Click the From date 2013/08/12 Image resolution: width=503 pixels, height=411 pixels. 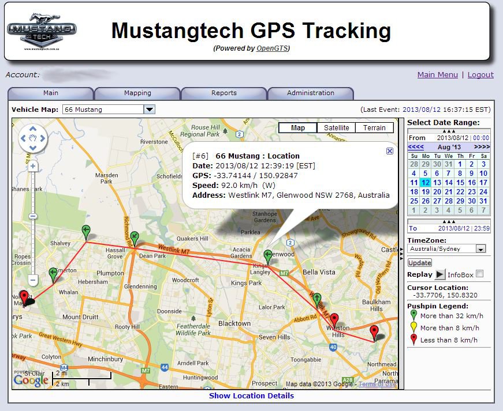tap(453, 138)
